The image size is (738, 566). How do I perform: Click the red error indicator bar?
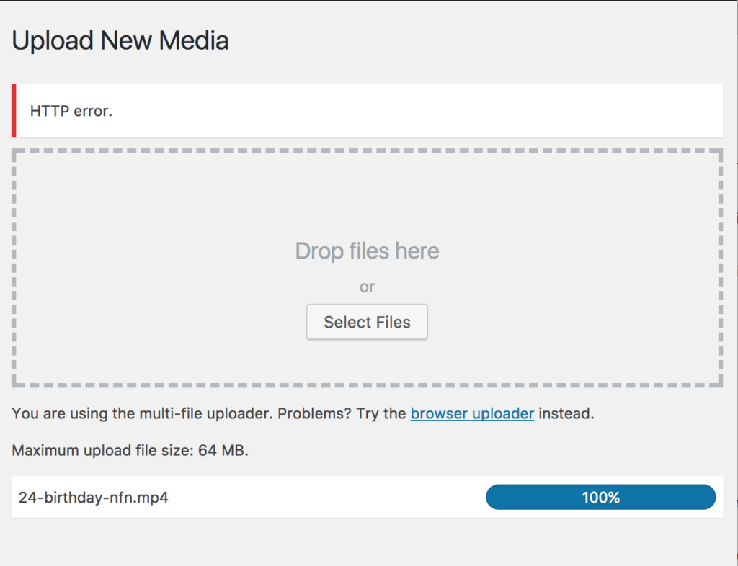coord(13,109)
